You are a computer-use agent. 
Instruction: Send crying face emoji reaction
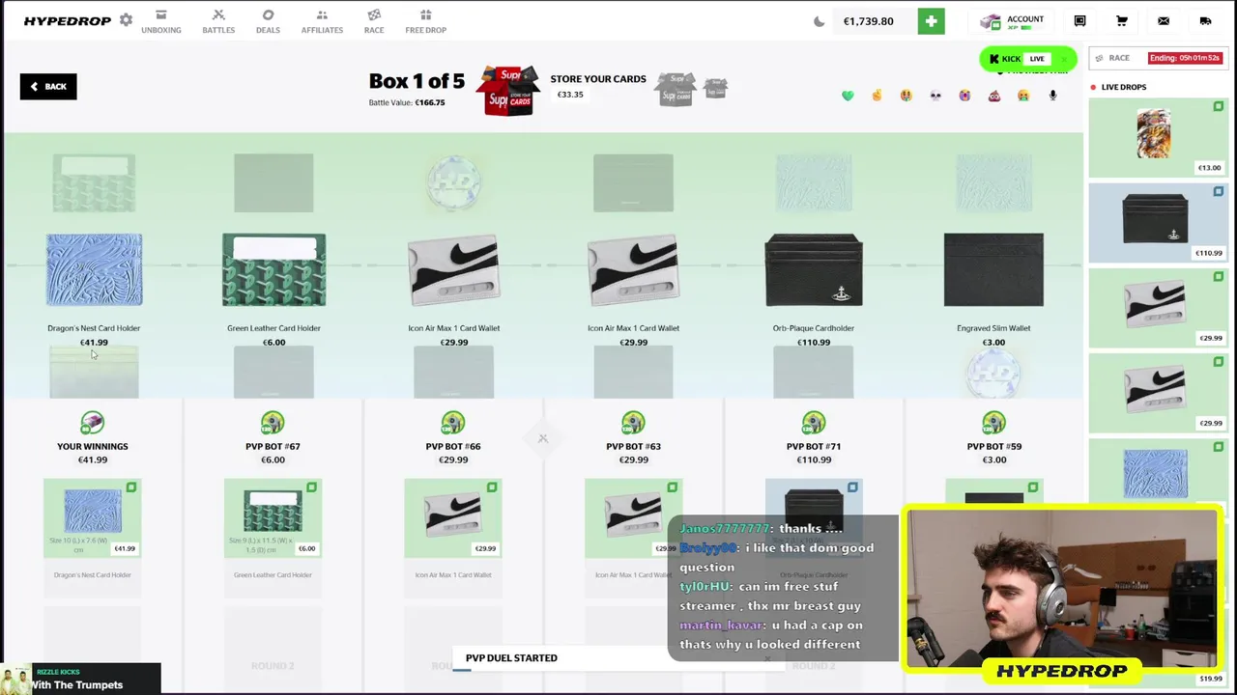click(x=964, y=96)
